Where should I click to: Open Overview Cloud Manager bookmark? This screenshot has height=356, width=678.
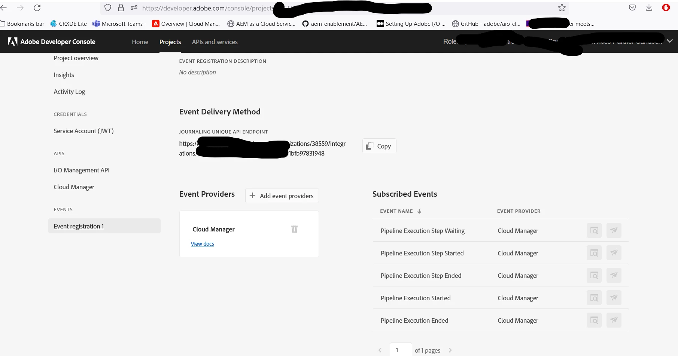[x=186, y=24]
